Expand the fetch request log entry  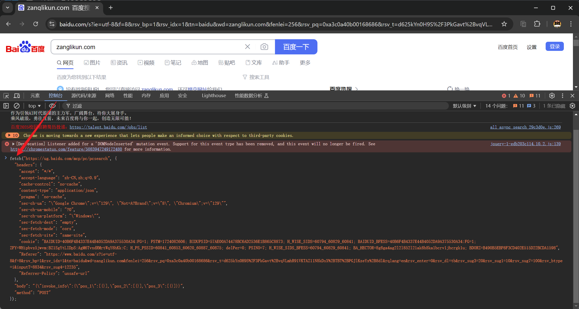(6, 158)
